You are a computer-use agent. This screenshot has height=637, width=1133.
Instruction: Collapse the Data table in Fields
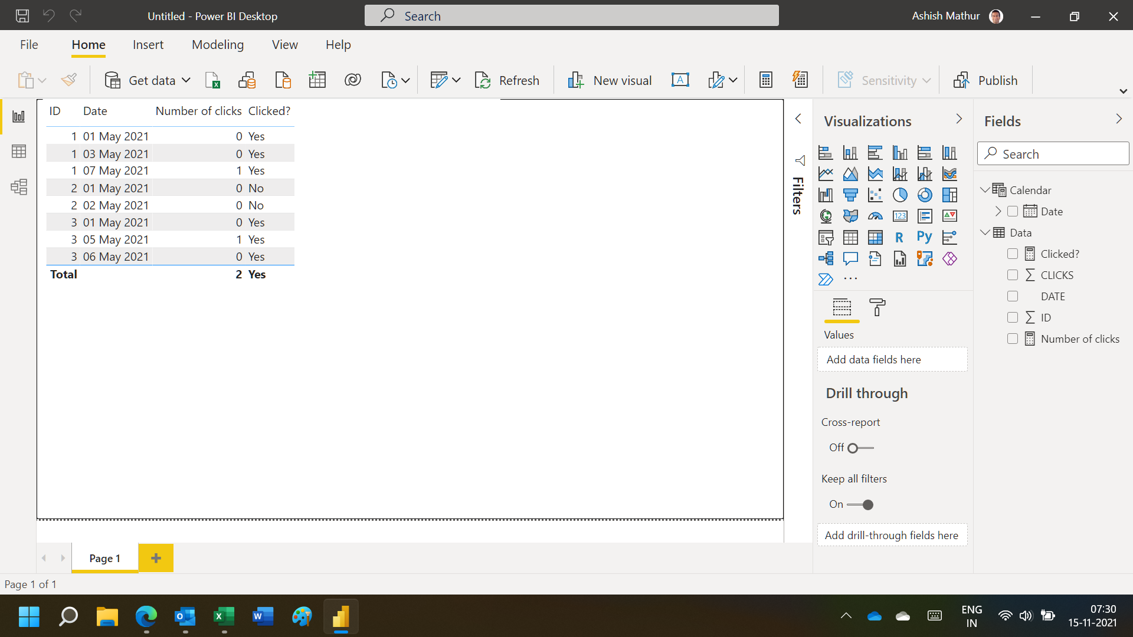tap(984, 232)
